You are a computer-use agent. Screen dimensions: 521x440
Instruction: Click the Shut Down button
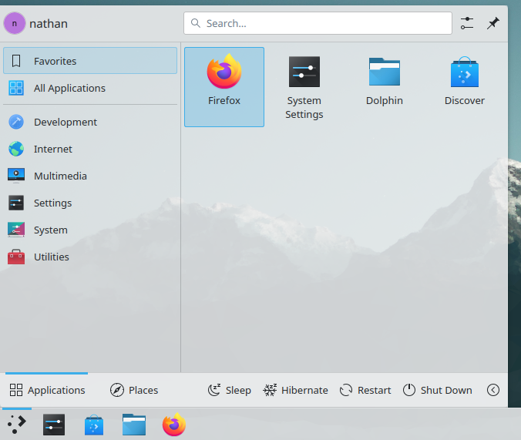tap(437, 390)
